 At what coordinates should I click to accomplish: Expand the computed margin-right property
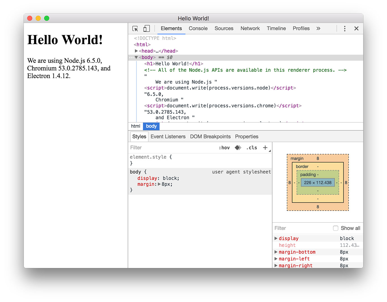[x=276, y=266]
